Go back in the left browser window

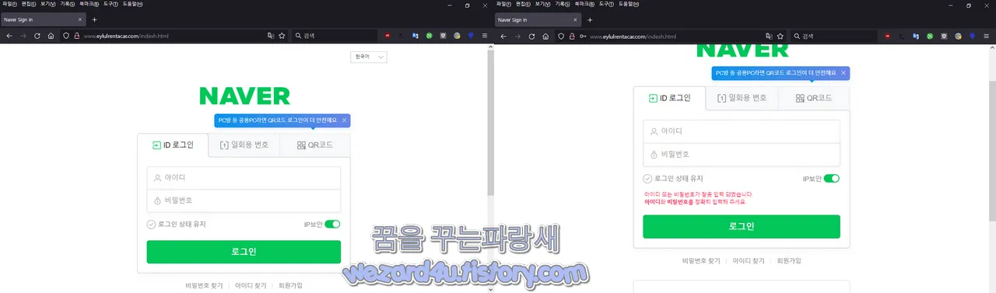9,36
